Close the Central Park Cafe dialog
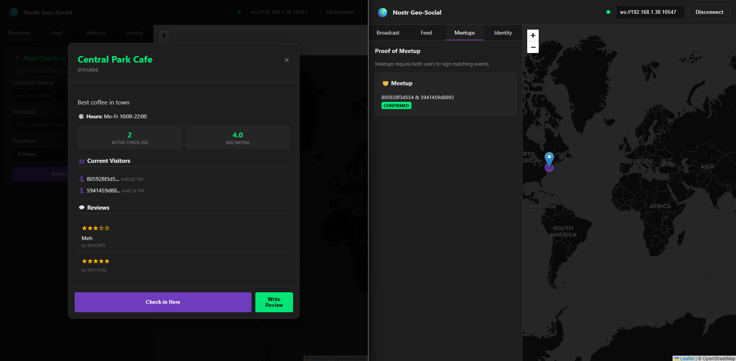The width and height of the screenshot is (736, 361). 286,60
